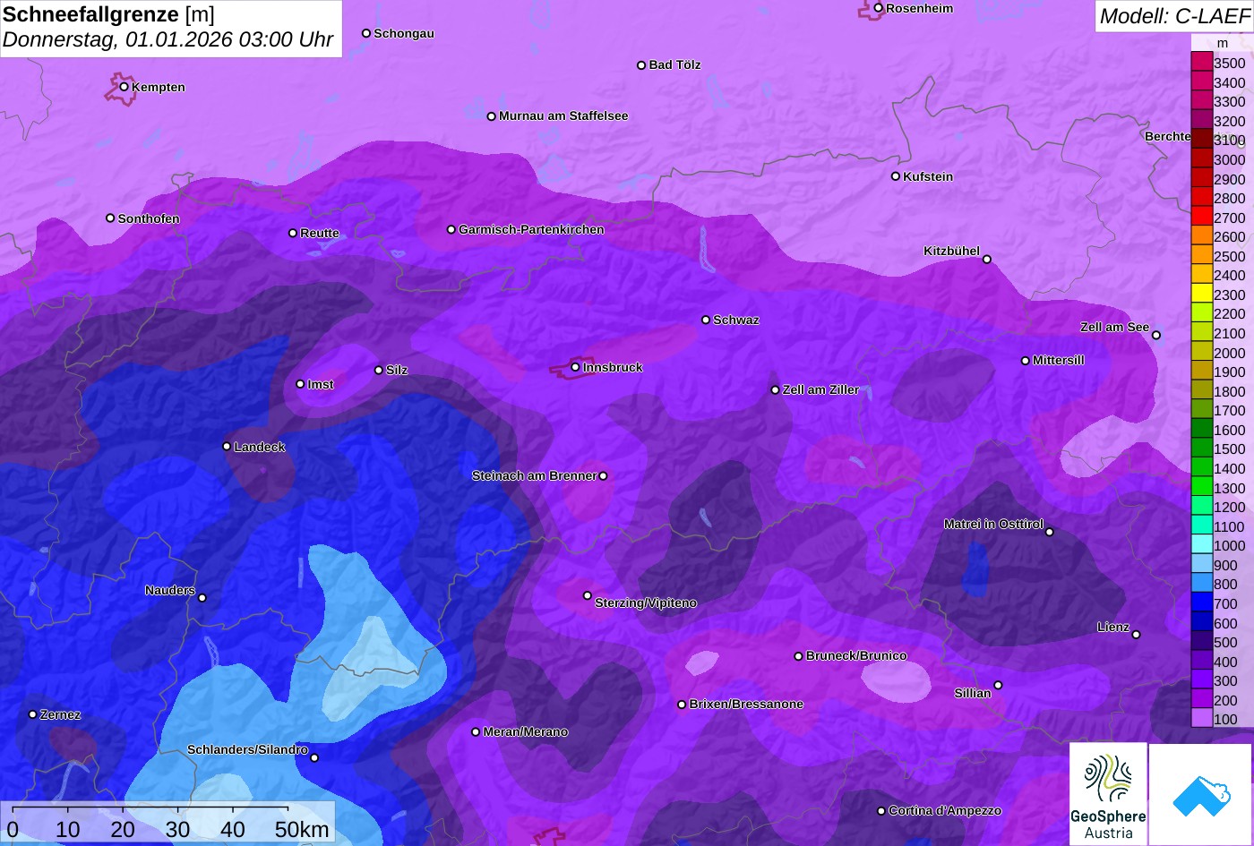Click the Rosenheim location marker
1254x846 pixels.
[x=879, y=8]
